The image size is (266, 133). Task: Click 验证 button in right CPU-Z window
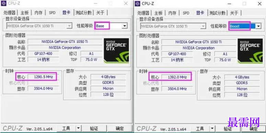(228, 129)
